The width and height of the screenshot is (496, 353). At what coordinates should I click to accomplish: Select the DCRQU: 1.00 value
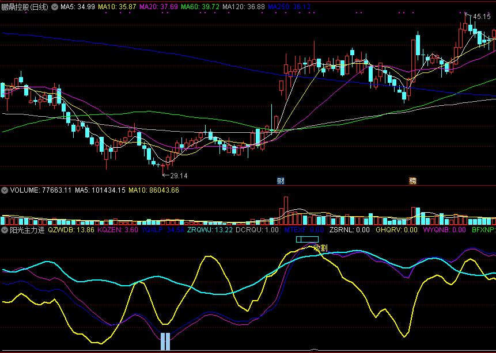point(258,230)
